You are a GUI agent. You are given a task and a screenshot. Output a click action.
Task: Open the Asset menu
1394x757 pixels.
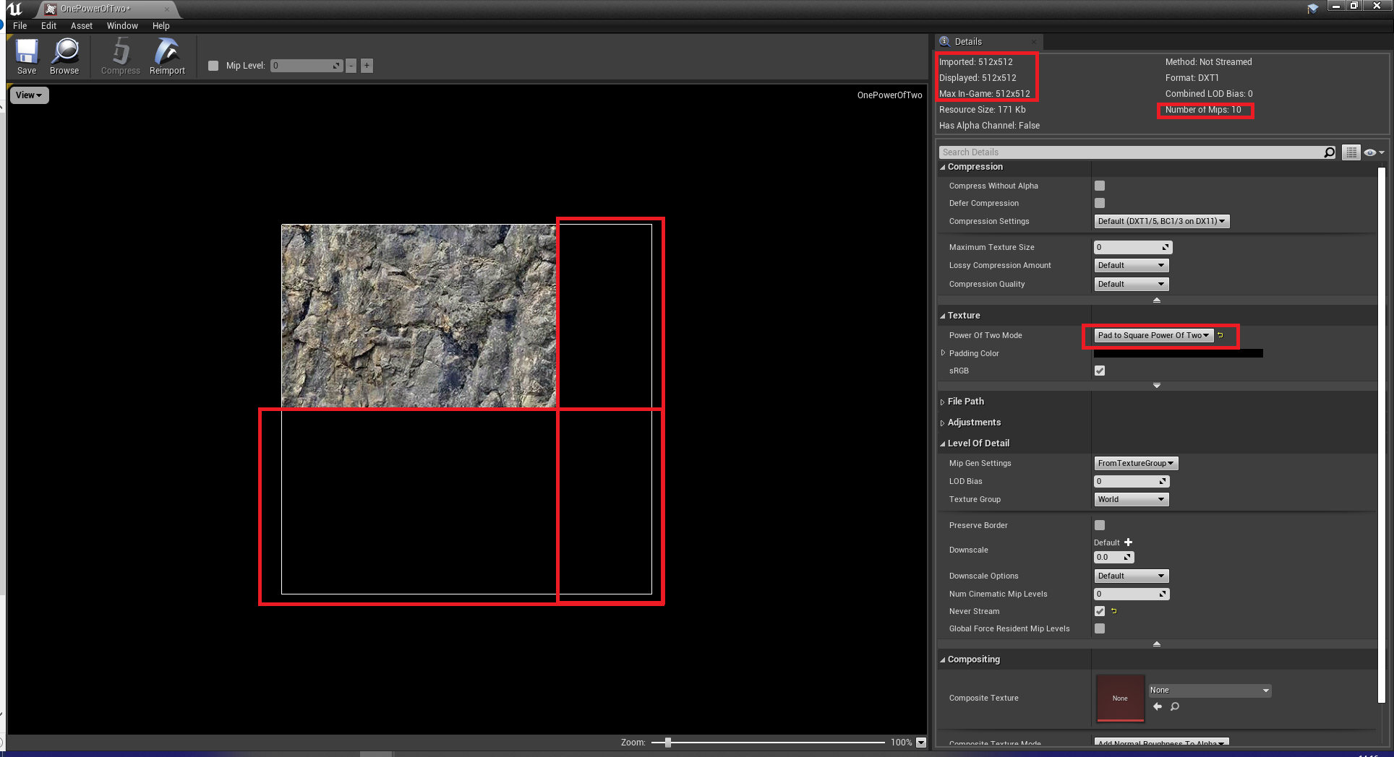click(x=82, y=26)
